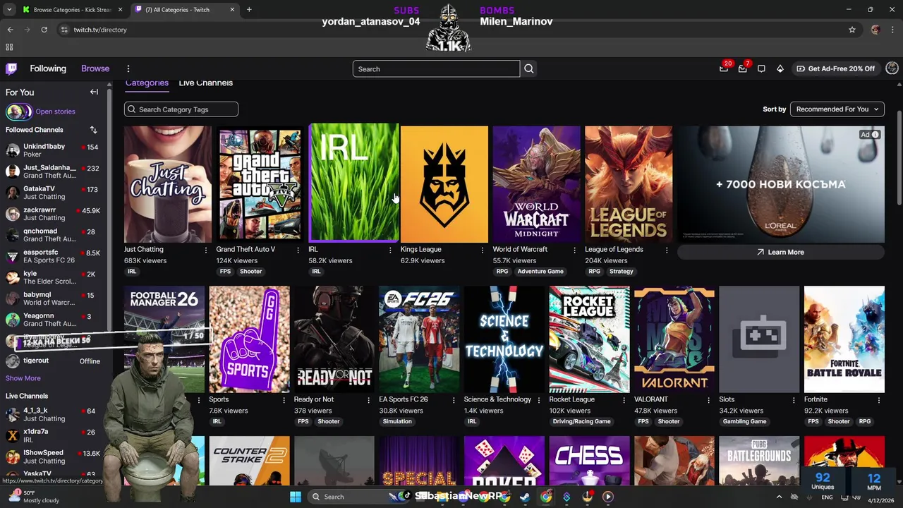Open the Browse page

(95, 68)
